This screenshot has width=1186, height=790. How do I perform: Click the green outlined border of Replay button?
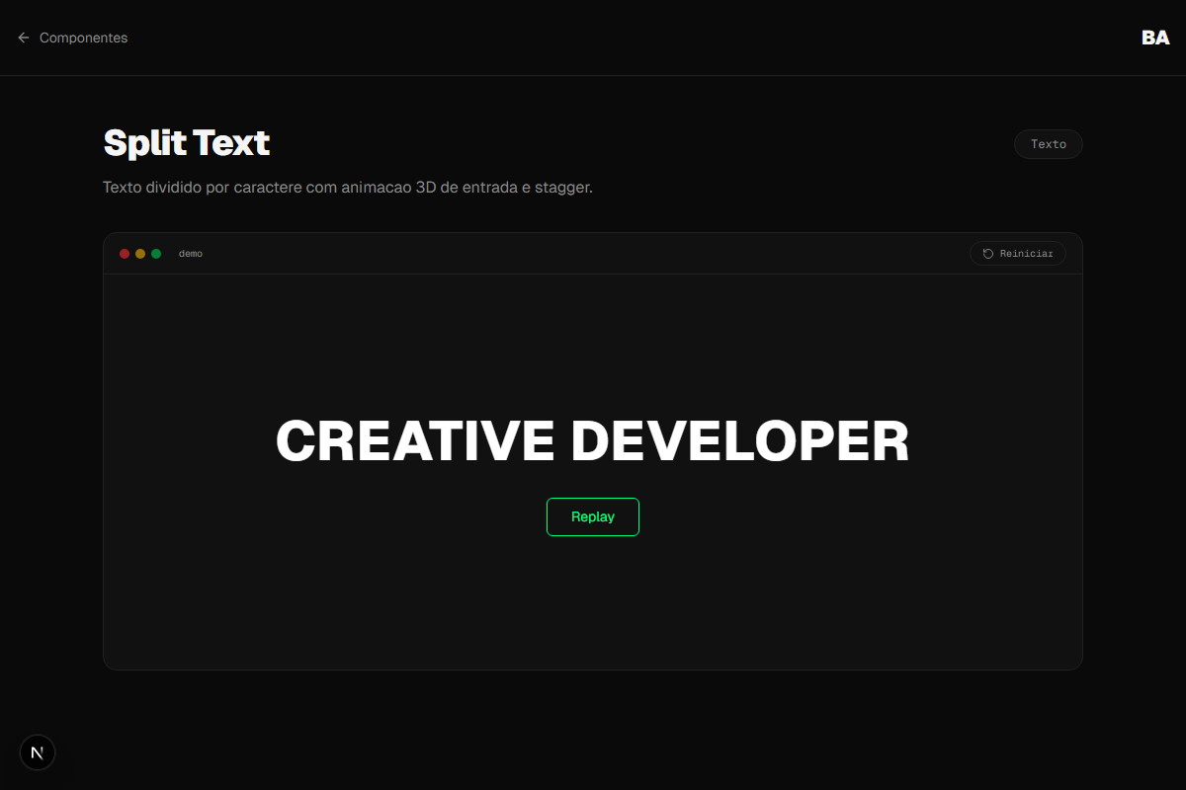pos(593,499)
